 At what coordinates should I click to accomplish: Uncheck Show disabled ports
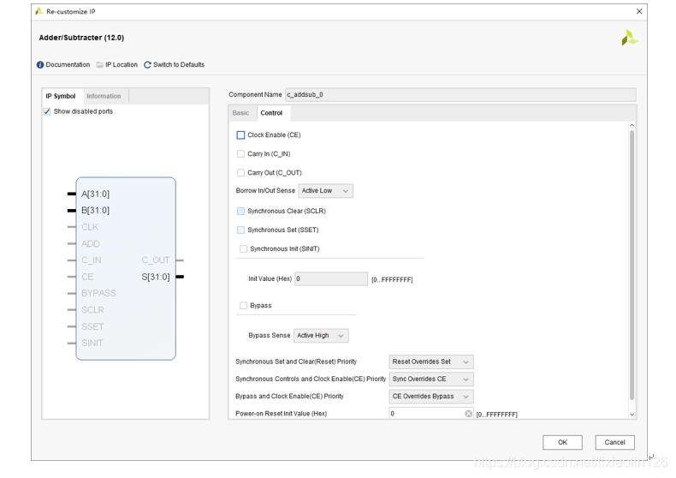coord(47,111)
